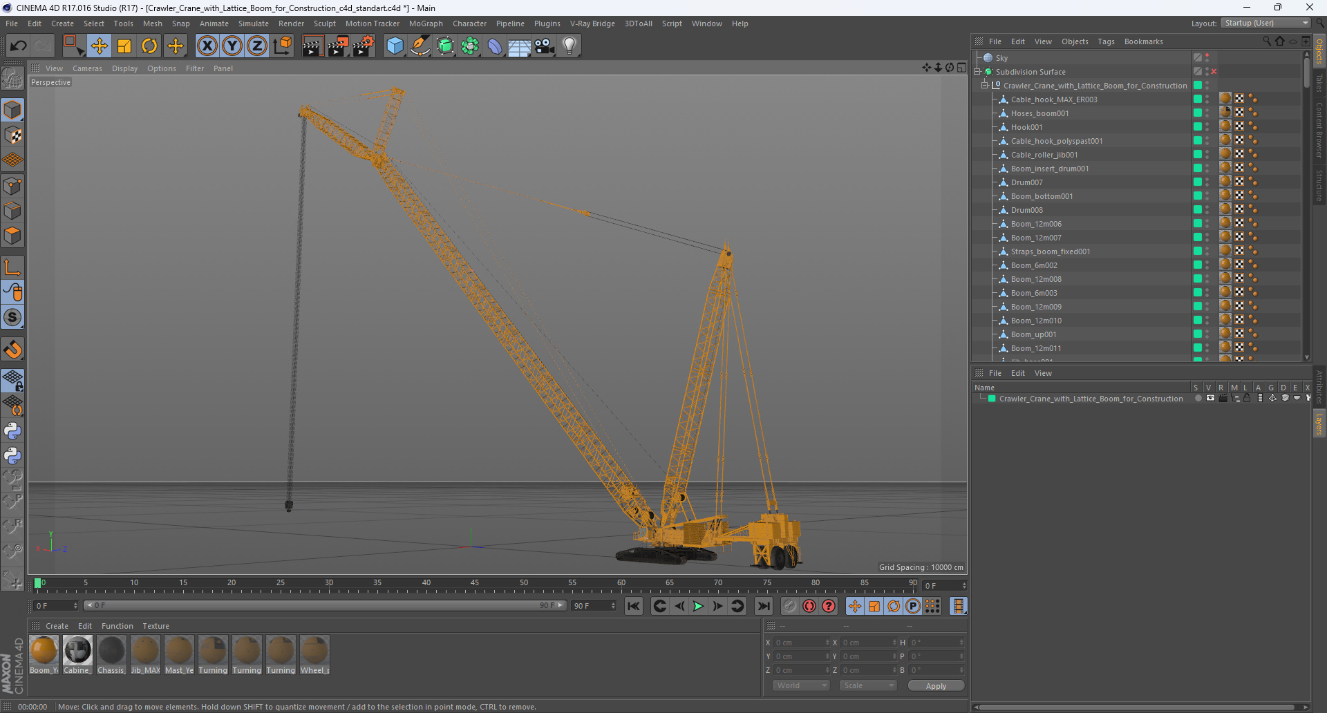Image resolution: width=1327 pixels, height=713 pixels.
Task: Click the first Python icon in left toolbar
Action: pos(12,431)
